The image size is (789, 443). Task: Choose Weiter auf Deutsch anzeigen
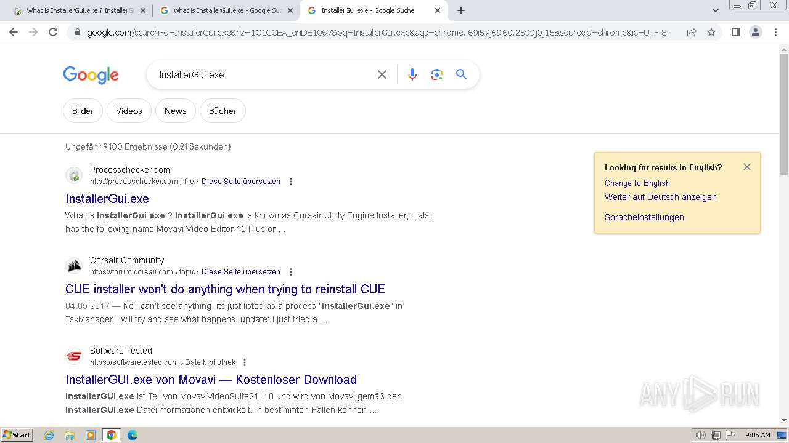coord(660,197)
